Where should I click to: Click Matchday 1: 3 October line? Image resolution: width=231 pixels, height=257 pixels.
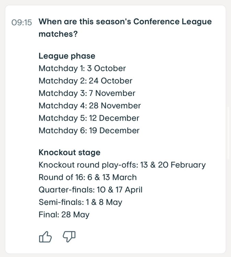click(x=82, y=68)
